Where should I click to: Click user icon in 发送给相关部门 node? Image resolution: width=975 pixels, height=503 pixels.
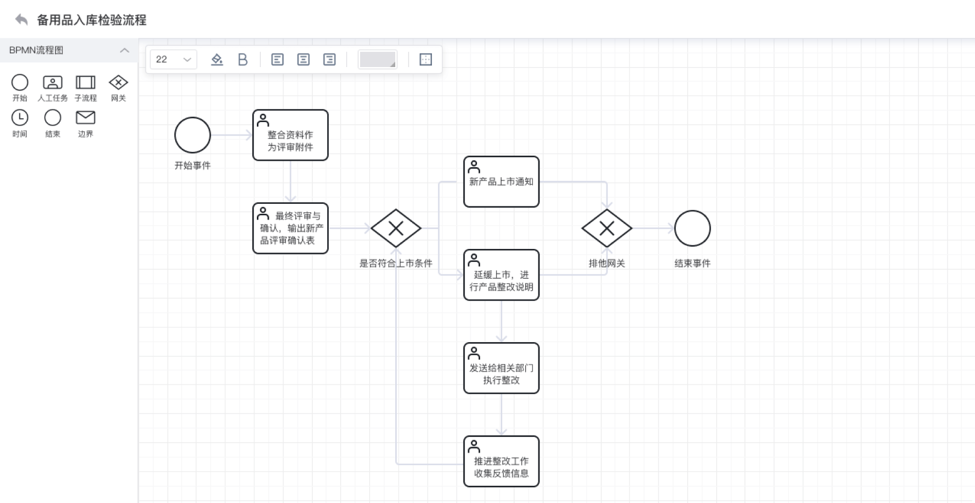(474, 353)
